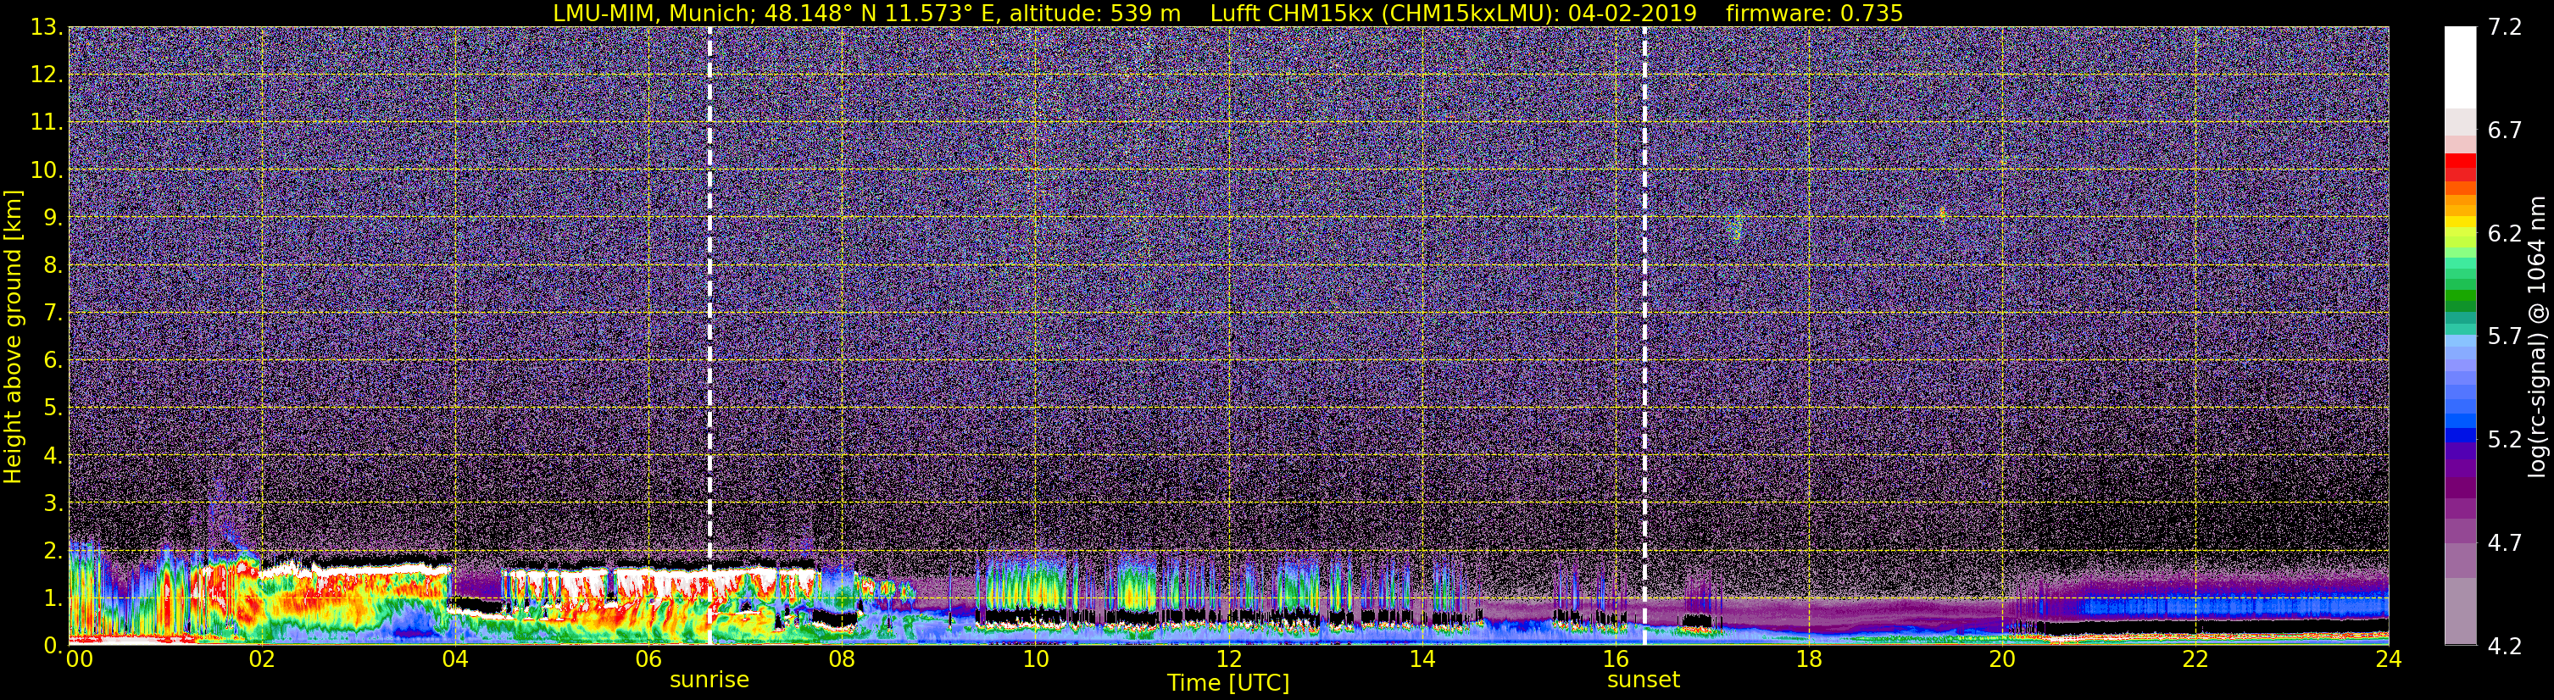Click the height axis tick '4.'
Image resolution: width=2554 pixels, height=700 pixels.
[53, 455]
